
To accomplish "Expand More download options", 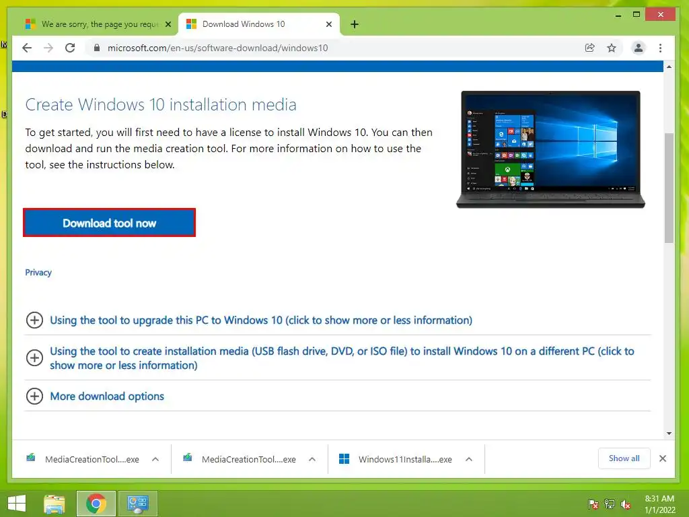I will 107,396.
